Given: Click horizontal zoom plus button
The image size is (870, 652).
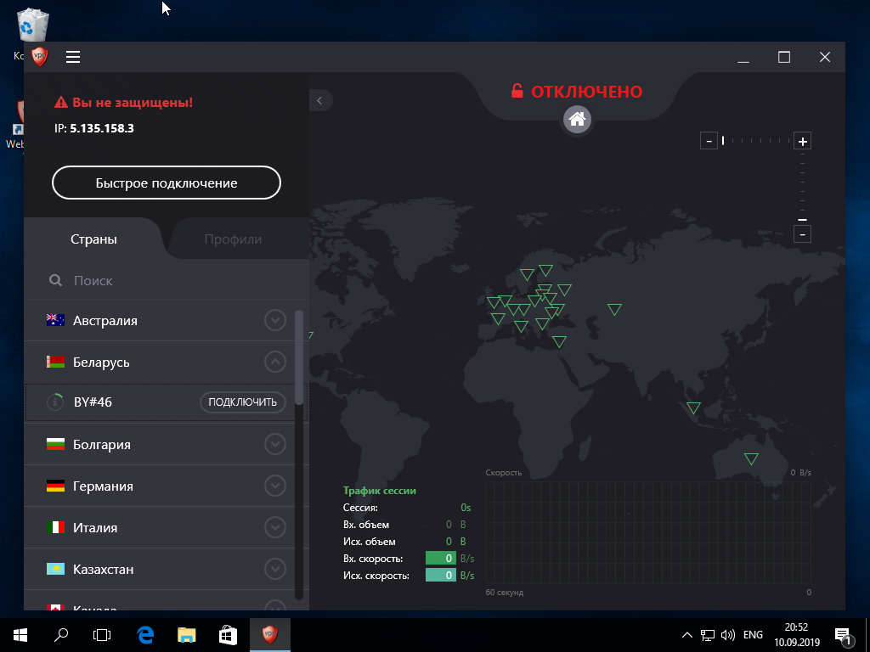Looking at the screenshot, I should click(x=802, y=141).
